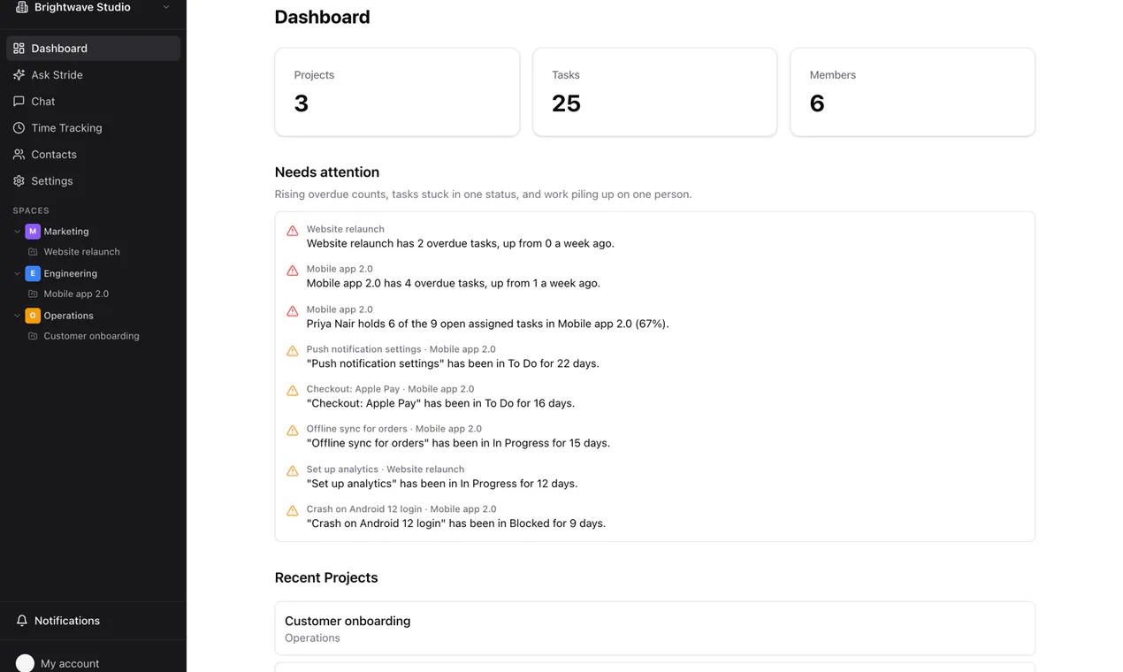1123x672 pixels.
Task: Go to Ask Stride
Action: (x=93, y=75)
